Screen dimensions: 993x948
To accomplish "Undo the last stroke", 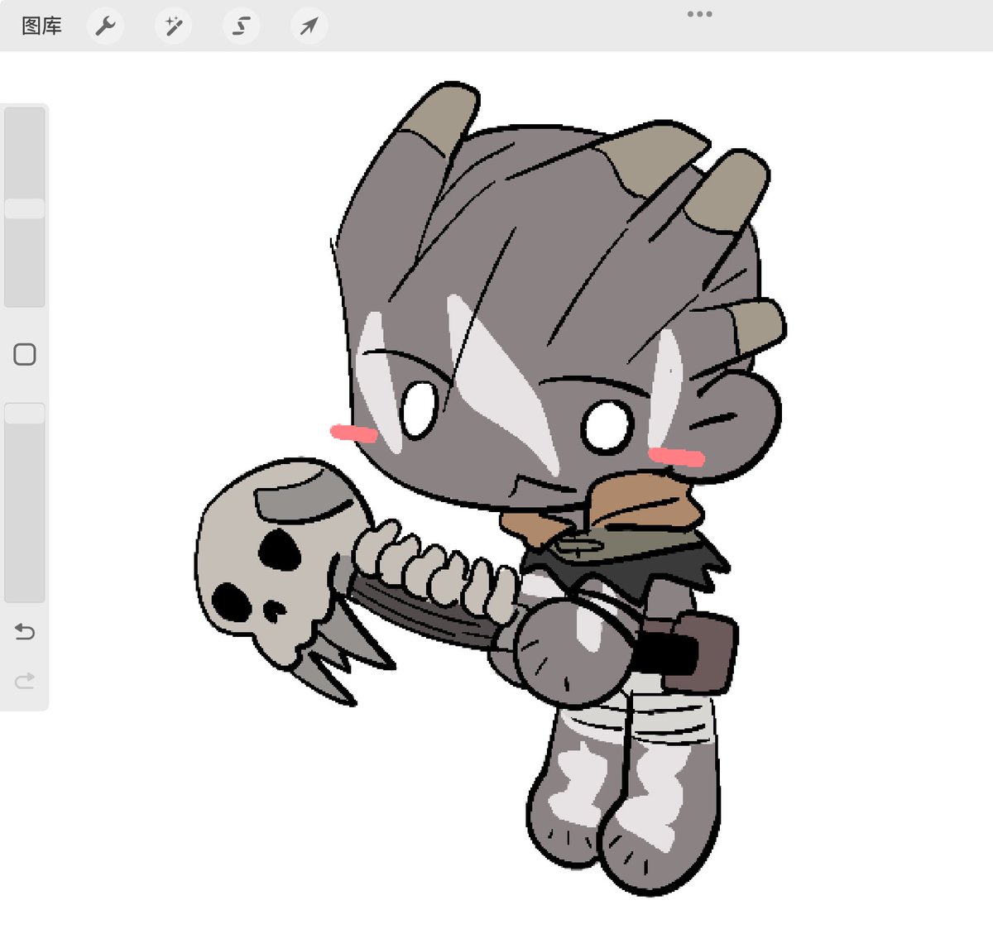I will (25, 632).
